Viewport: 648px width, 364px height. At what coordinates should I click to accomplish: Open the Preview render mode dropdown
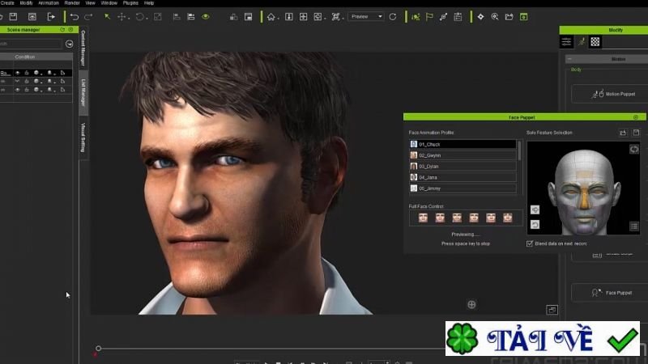tap(366, 16)
